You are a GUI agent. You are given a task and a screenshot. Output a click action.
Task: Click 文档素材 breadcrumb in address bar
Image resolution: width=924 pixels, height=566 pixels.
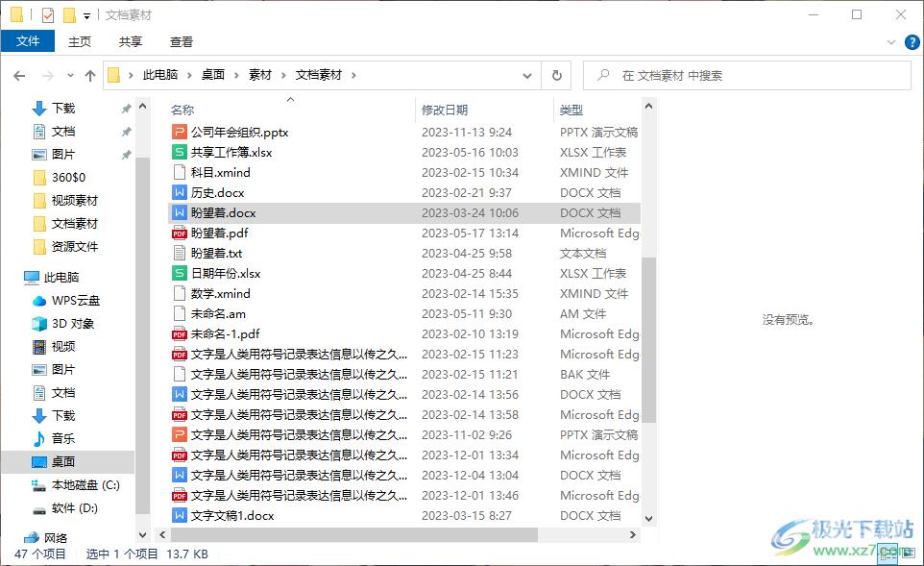click(318, 75)
